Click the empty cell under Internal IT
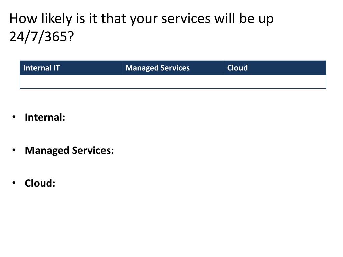The height and width of the screenshot is (257, 343). pos(71,82)
